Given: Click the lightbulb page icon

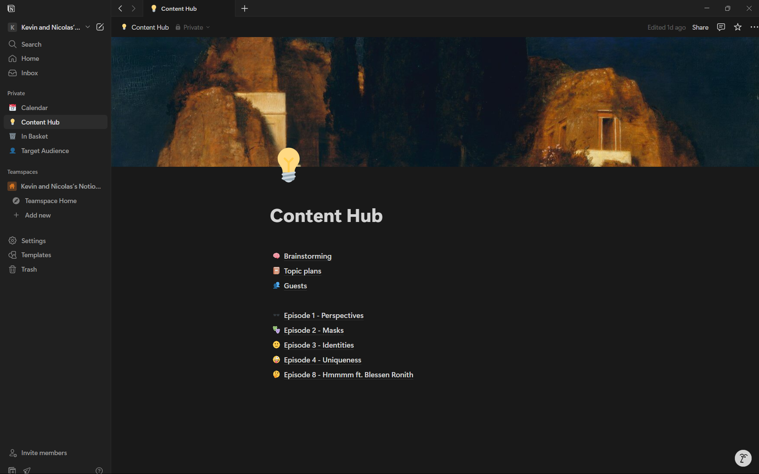Looking at the screenshot, I should click(x=288, y=165).
